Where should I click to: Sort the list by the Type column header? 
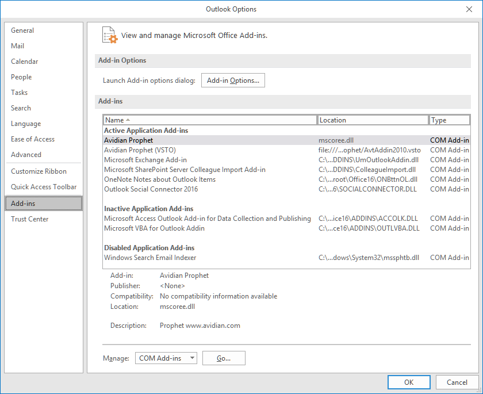(x=449, y=120)
